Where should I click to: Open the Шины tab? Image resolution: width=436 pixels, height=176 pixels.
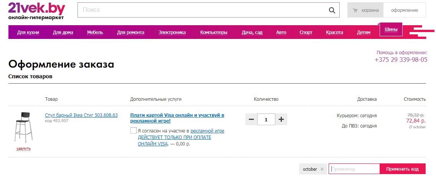[x=391, y=30]
